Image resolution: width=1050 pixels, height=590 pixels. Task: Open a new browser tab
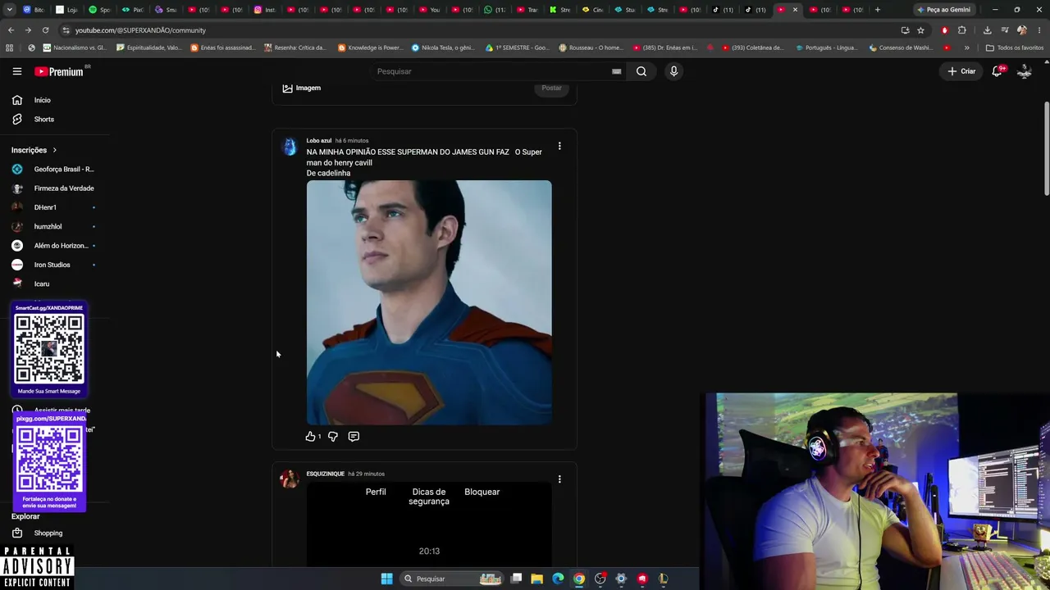(x=878, y=10)
